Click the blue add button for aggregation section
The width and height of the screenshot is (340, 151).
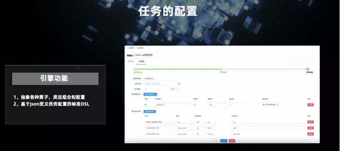point(150,111)
